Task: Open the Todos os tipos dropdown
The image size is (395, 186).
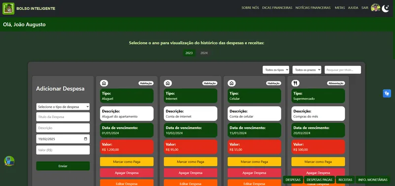Action: tap(276, 70)
